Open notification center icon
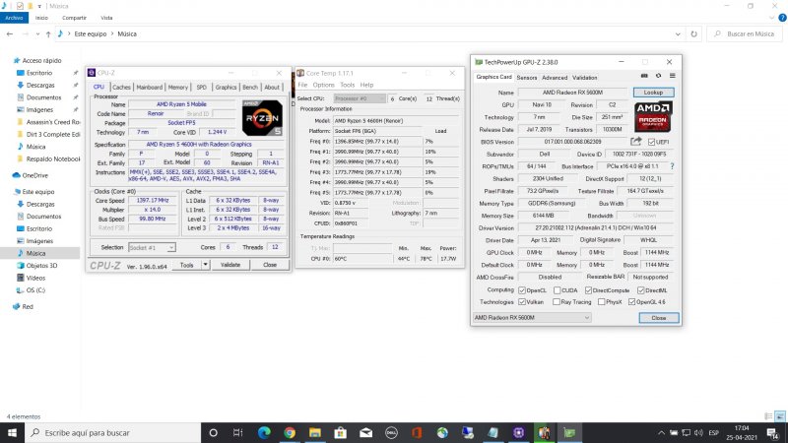 tap(772, 433)
